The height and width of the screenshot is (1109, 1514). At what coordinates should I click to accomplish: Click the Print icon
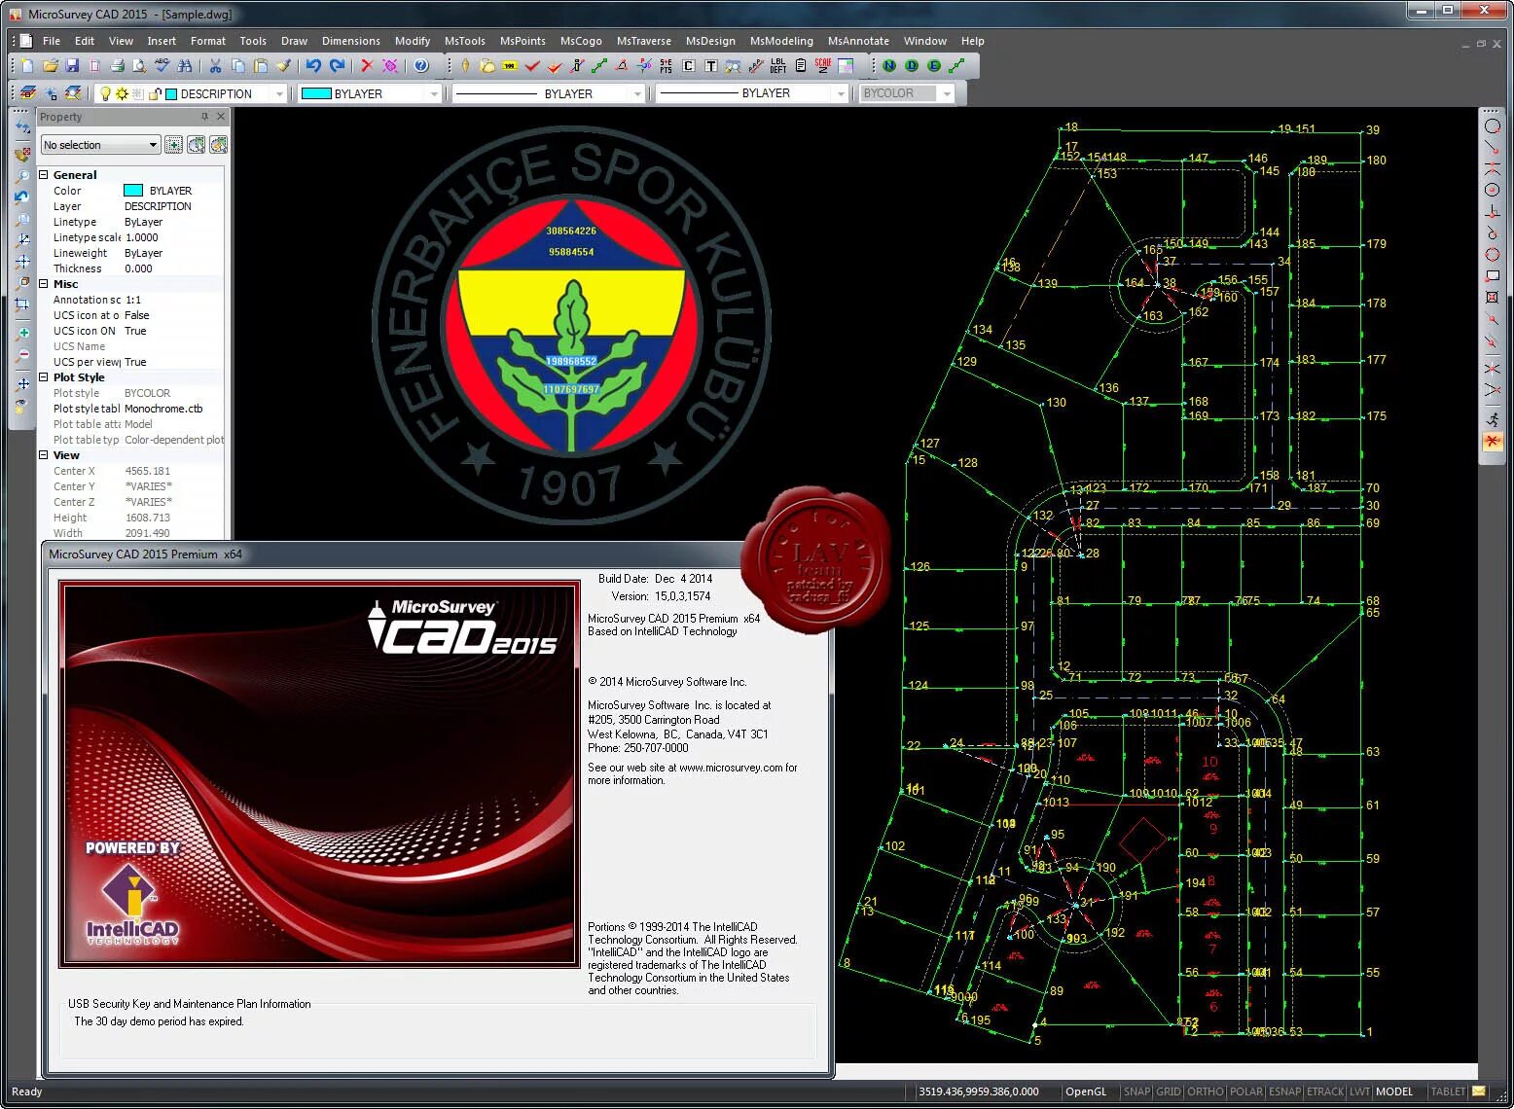coord(117,66)
